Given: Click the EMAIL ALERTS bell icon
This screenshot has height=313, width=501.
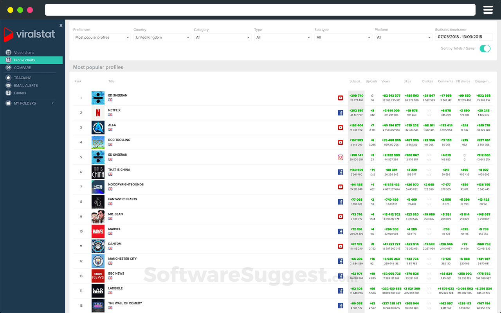Looking at the screenshot, I should (x=9, y=85).
